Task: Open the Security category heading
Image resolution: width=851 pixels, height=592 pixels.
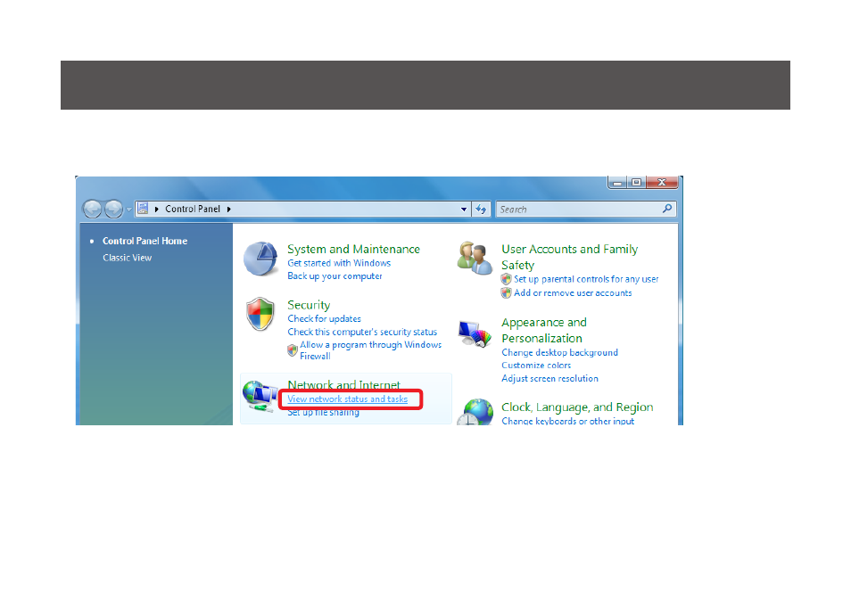Action: pos(309,305)
